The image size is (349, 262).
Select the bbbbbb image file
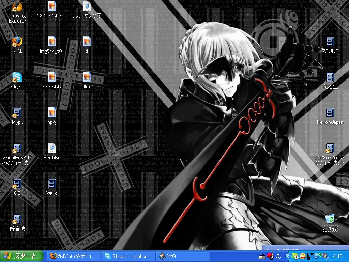[52, 77]
